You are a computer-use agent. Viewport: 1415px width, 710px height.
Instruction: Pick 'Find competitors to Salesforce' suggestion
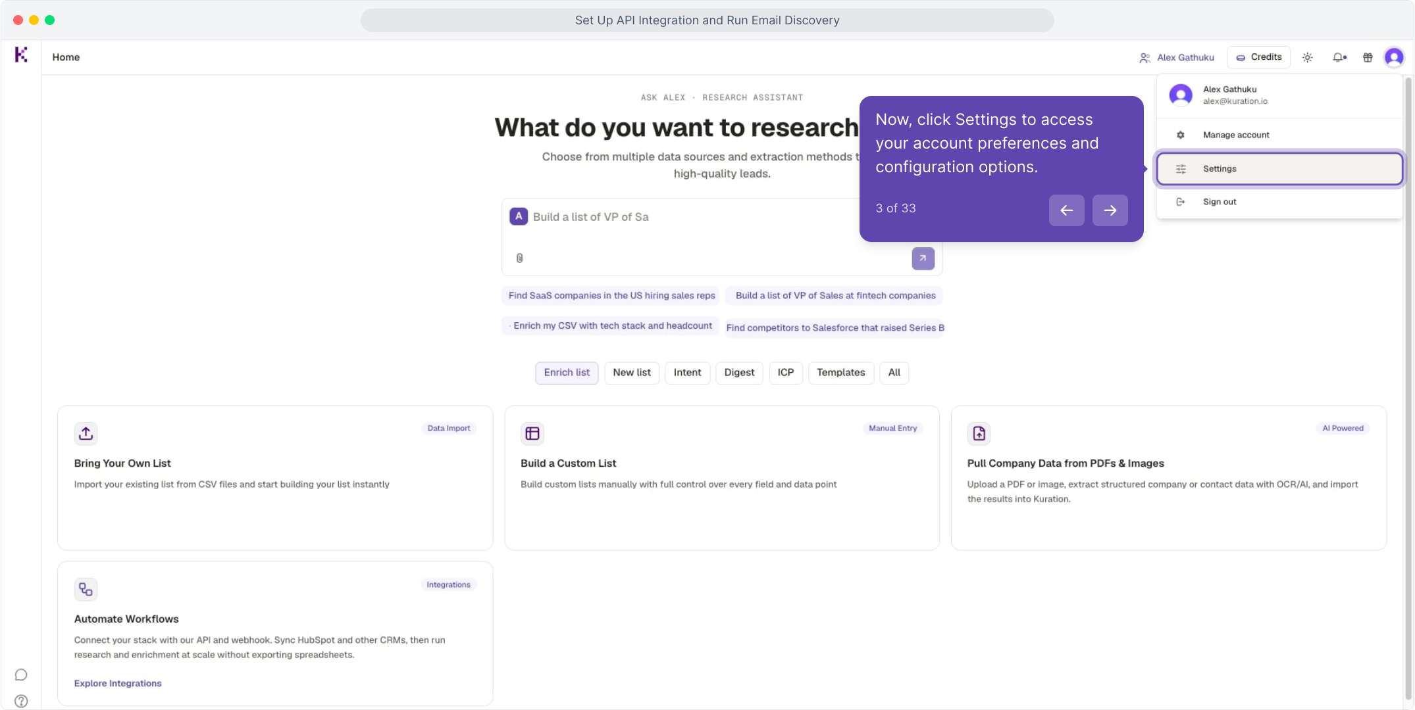(835, 327)
